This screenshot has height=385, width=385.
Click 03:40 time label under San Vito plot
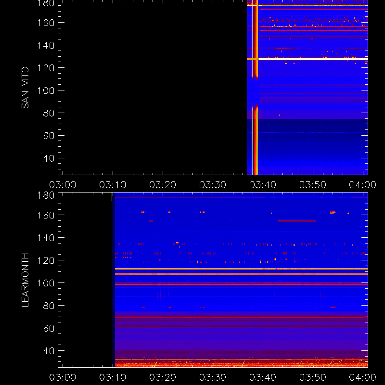[x=263, y=185]
